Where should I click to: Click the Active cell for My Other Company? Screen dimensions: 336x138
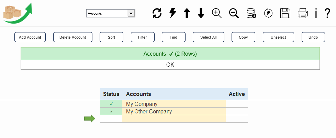(237, 111)
